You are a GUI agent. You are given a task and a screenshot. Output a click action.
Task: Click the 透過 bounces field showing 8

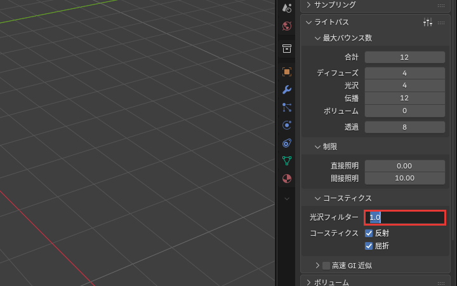(404, 127)
